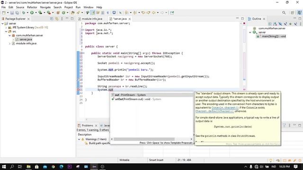
Task: Select server.java in Package Explorer
Action: tap(26, 39)
